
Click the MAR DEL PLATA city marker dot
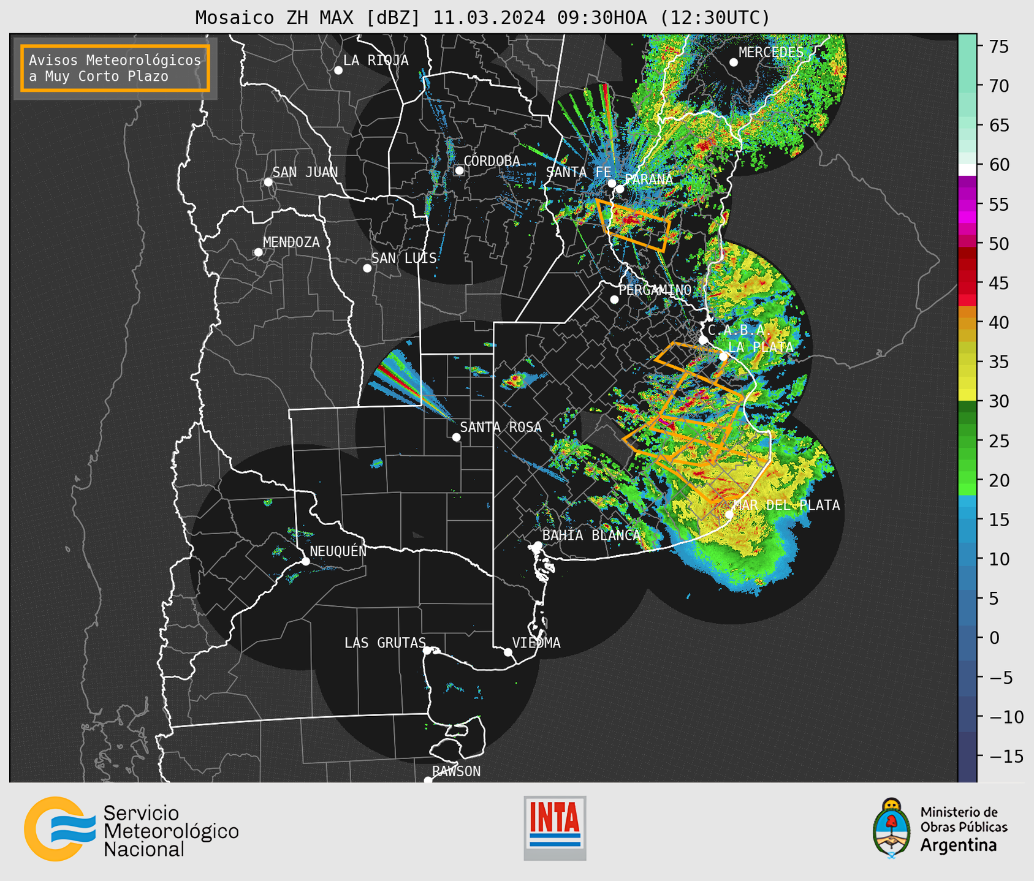click(x=729, y=515)
